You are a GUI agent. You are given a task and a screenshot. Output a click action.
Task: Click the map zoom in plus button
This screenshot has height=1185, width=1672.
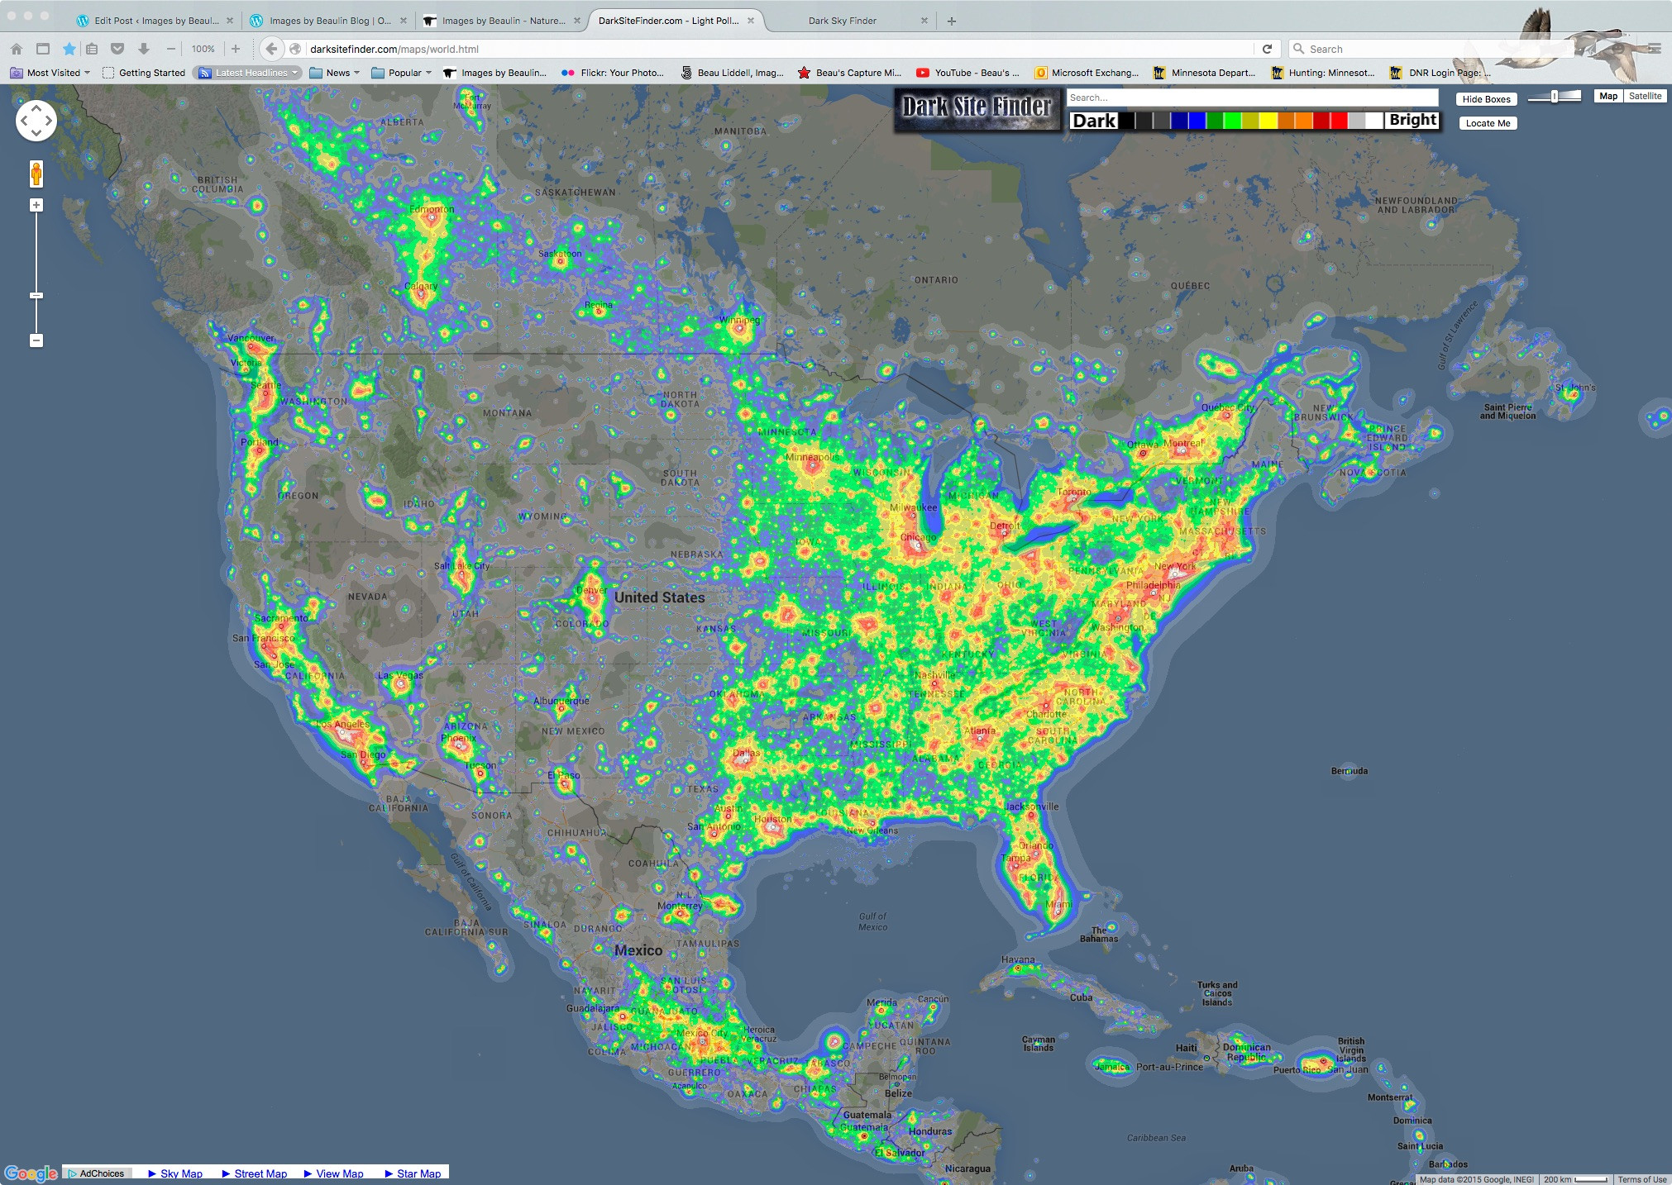[36, 205]
